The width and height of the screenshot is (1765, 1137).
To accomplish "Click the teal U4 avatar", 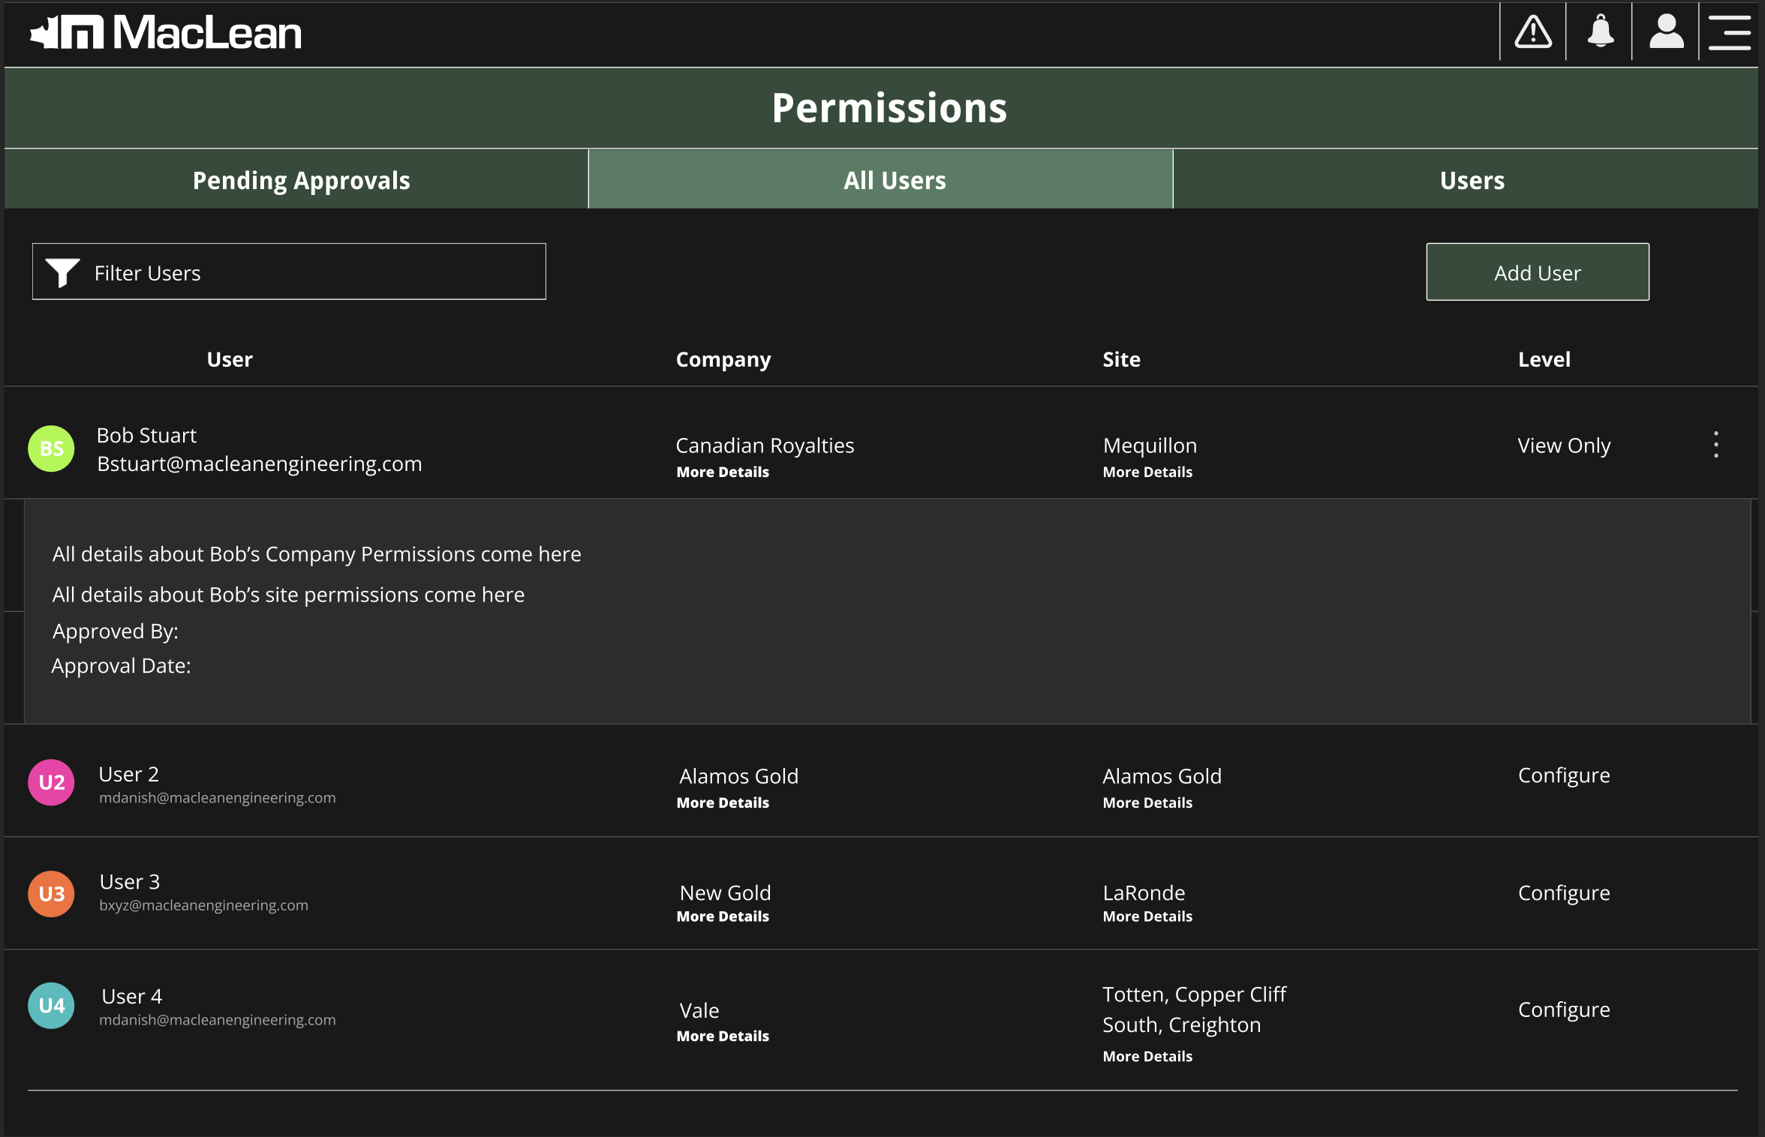I will (51, 1005).
